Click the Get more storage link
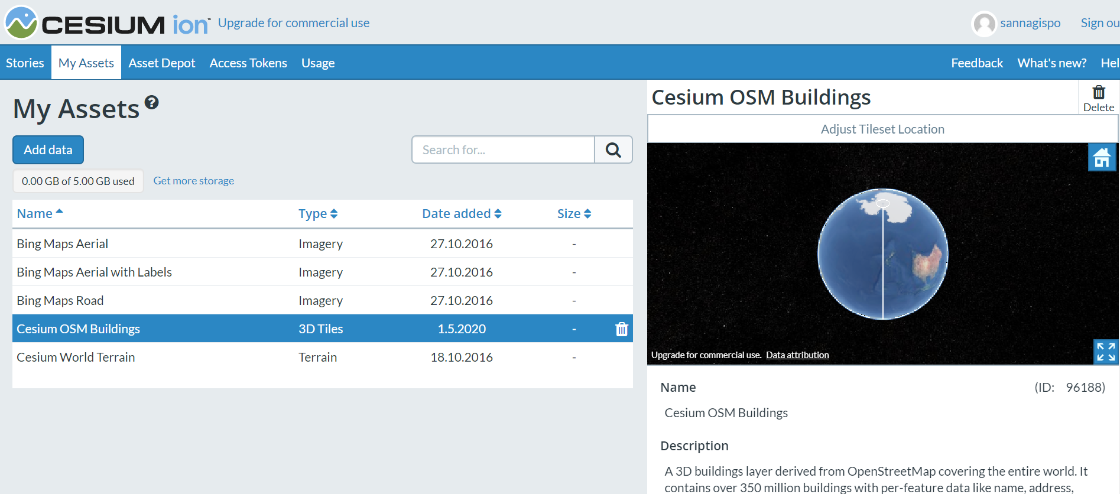 194,181
